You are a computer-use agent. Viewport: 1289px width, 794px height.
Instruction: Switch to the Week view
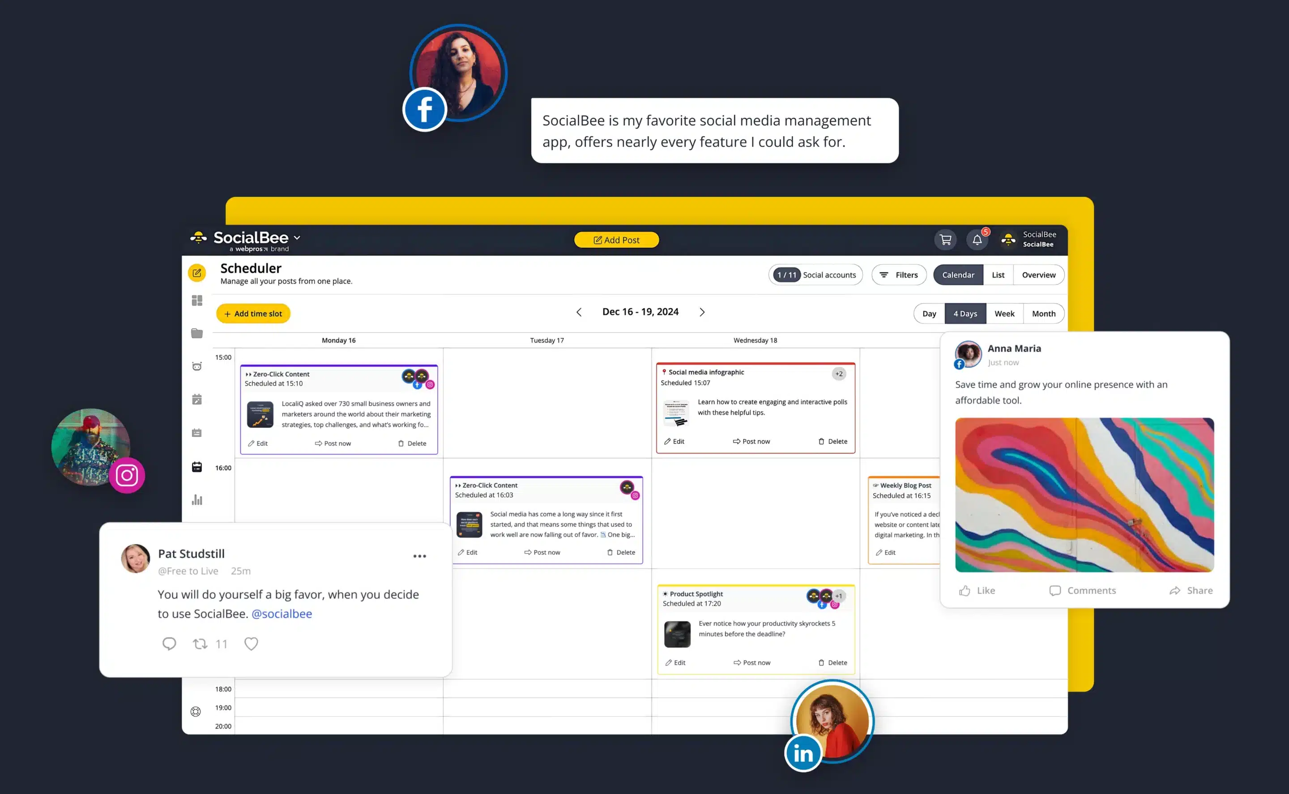click(x=1004, y=313)
